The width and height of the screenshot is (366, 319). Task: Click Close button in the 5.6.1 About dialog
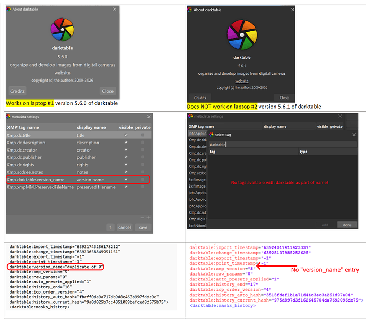click(x=284, y=98)
